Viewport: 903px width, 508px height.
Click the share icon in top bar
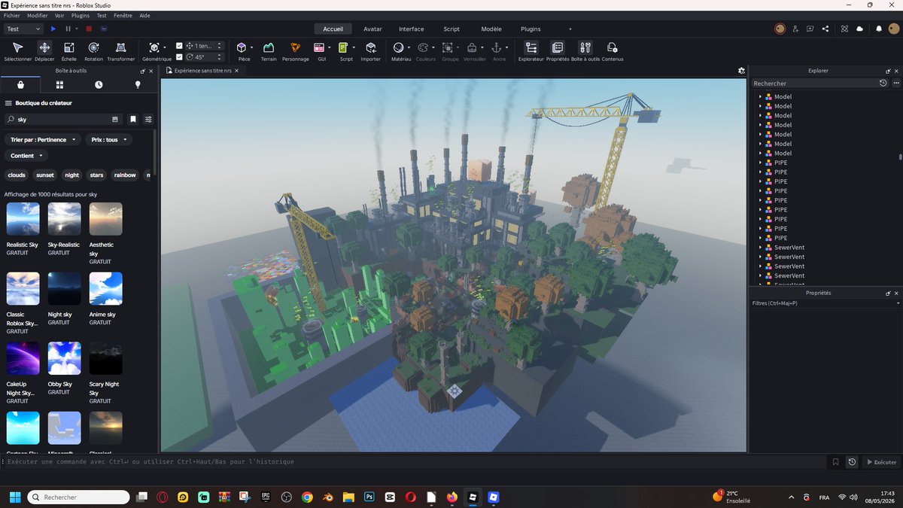click(x=825, y=29)
